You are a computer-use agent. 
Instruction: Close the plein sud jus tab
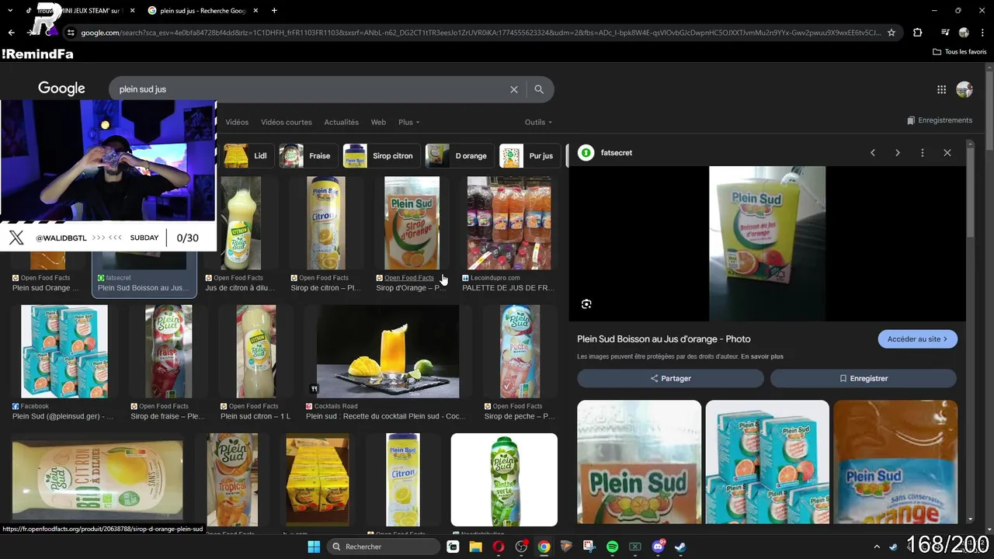(255, 11)
